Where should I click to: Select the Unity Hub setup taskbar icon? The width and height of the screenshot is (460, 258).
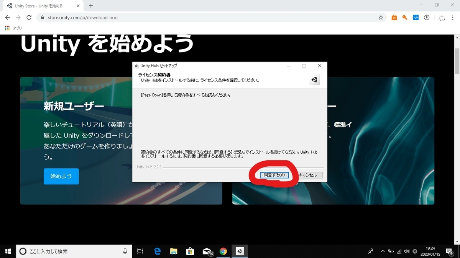click(x=240, y=251)
